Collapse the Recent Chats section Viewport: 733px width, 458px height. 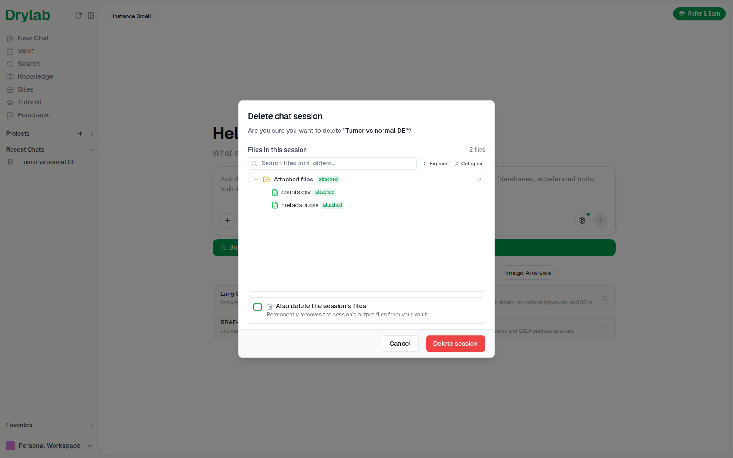point(92,150)
